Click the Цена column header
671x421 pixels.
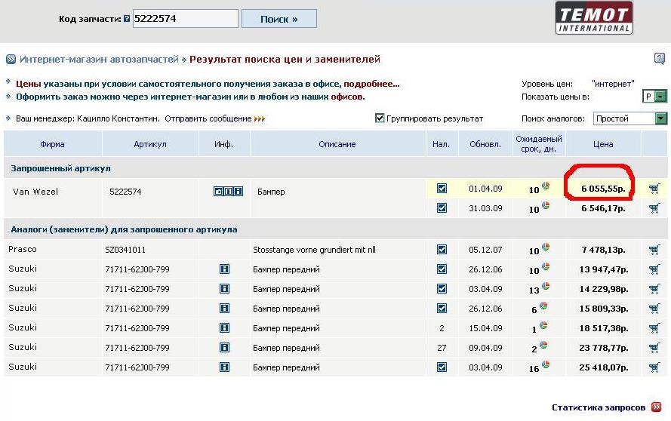click(x=603, y=144)
